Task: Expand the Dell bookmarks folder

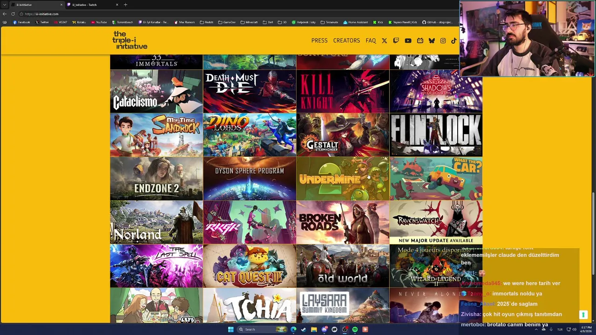Action: [268, 22]
